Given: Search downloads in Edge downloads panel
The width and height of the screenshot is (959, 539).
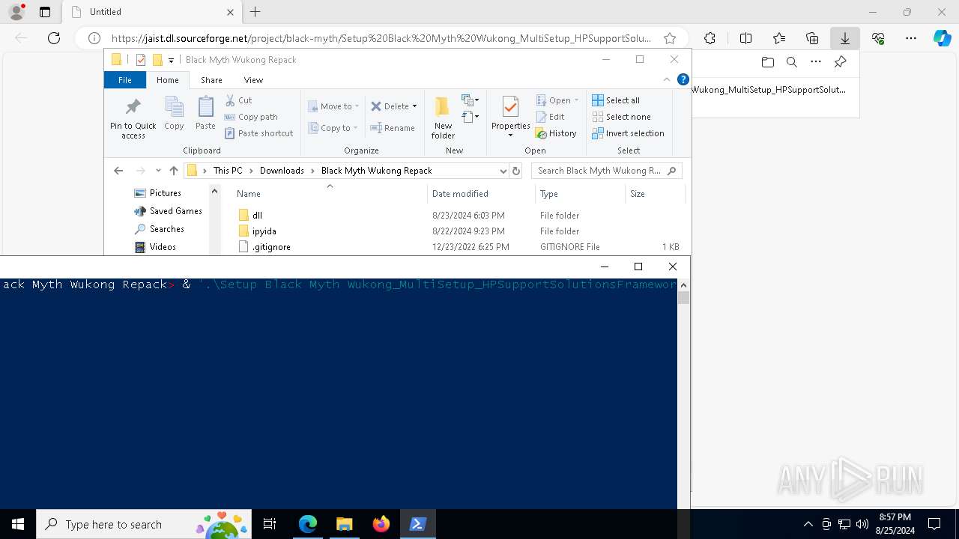Looking at the screenshot, I should click(791, 62).
